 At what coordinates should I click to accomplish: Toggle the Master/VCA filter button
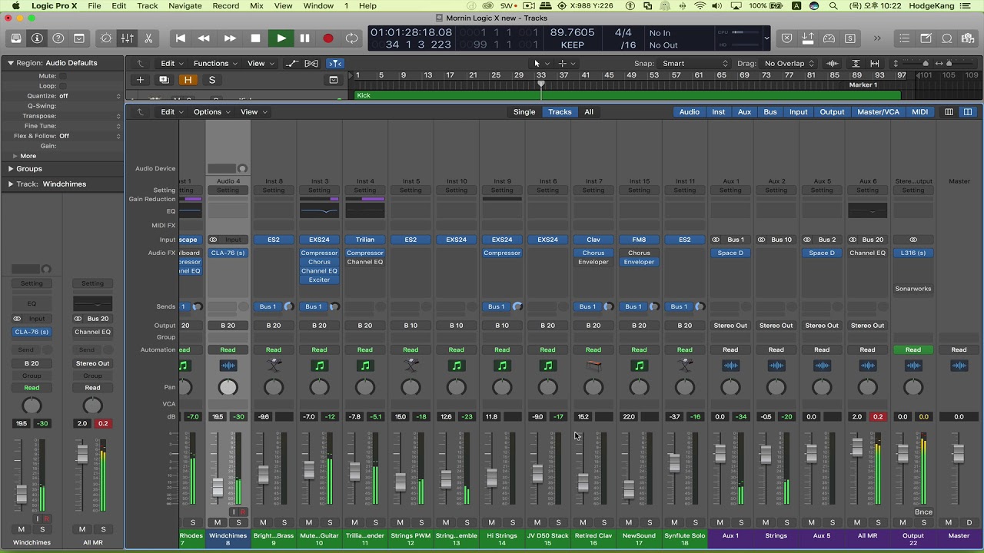pyautogui.click(x=878, y=112)
